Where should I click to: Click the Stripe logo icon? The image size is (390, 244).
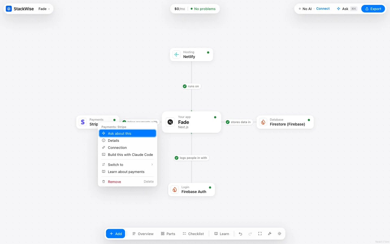[x=83, y=122]
